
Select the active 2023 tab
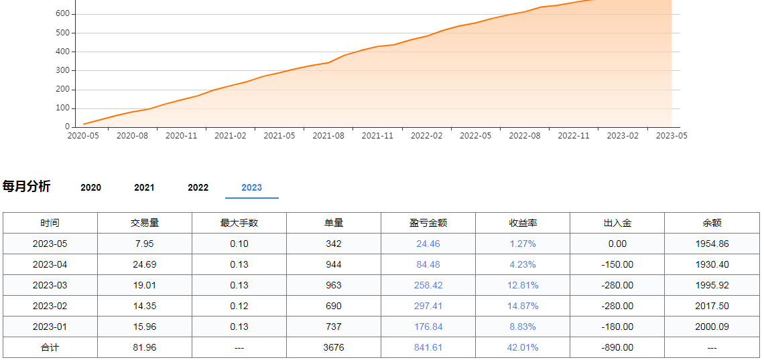[x=252, y=188]
